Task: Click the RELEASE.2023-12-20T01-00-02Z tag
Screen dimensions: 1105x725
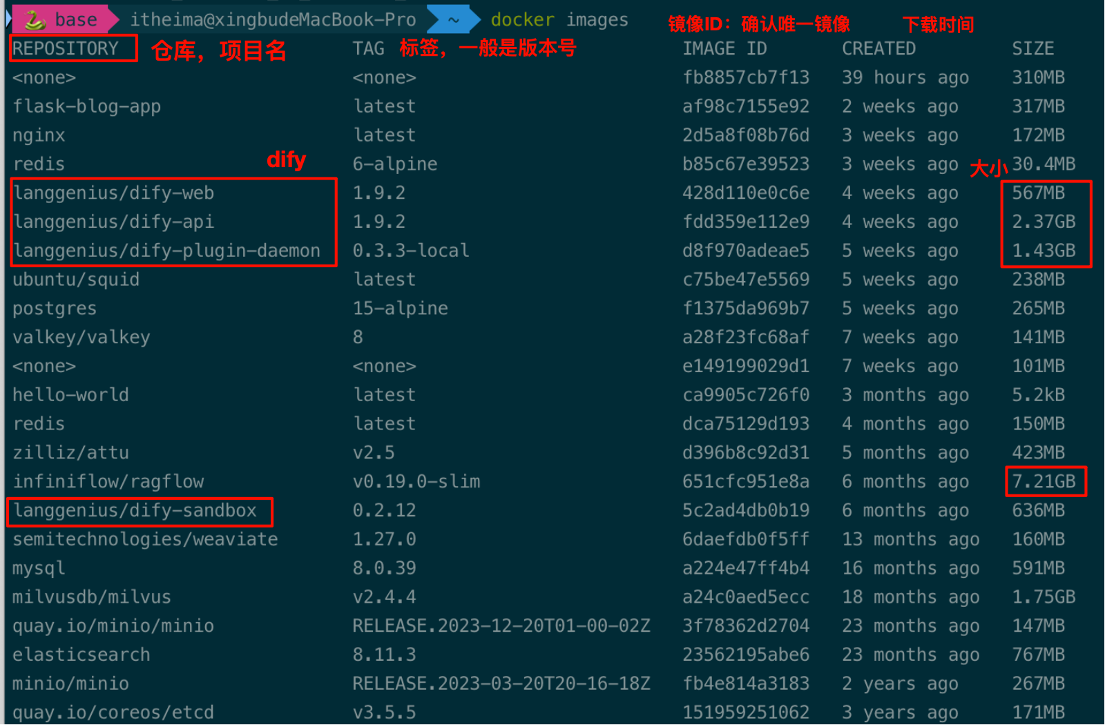Action: click(501, 626)
